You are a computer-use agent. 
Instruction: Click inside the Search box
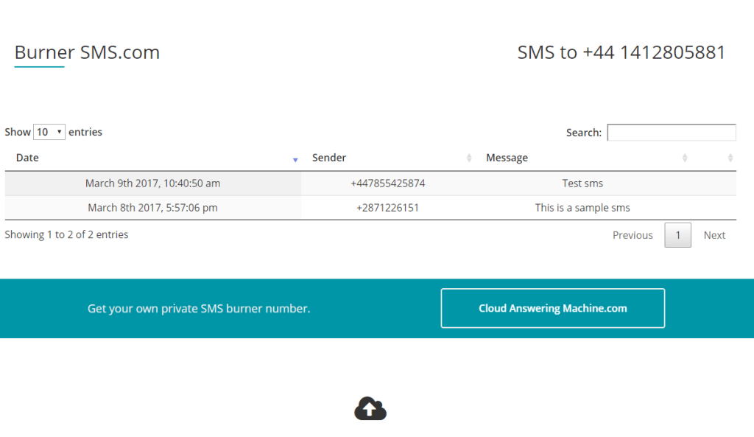tap(671, 132)
